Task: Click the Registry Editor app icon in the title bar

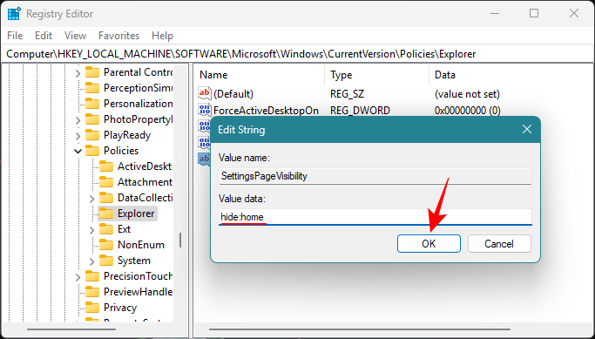Action: pyautogui.click(x=14, y=14)
